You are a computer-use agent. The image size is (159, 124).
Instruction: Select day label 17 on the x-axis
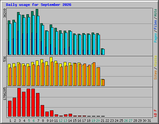(84, 121)
